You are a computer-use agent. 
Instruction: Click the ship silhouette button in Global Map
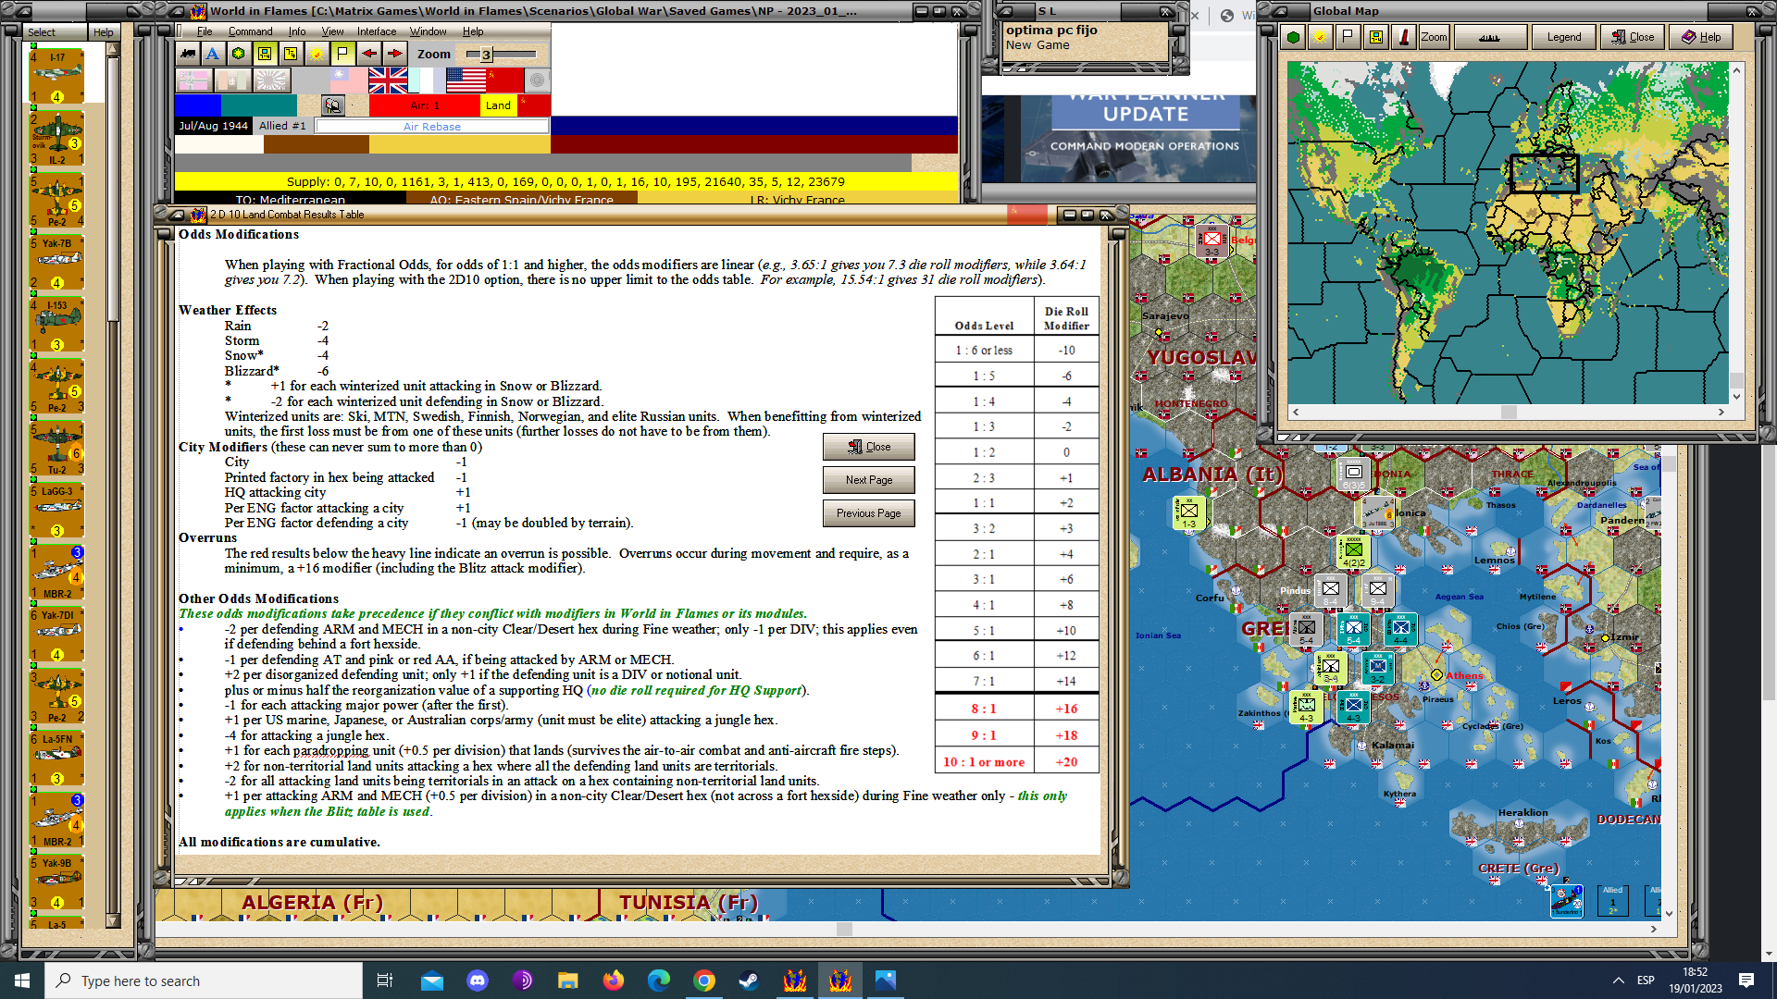tap(1490, 37)
